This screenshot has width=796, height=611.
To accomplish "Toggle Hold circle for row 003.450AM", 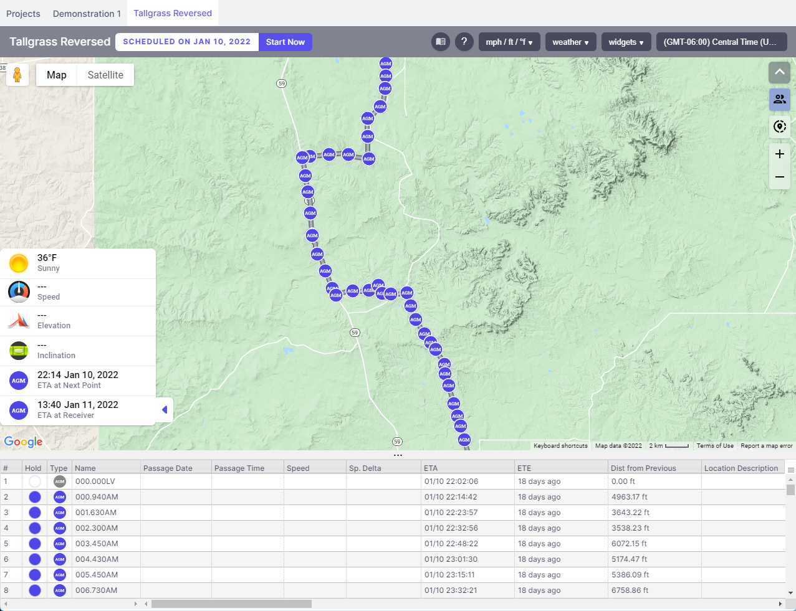I will click(x=35, y=544).
